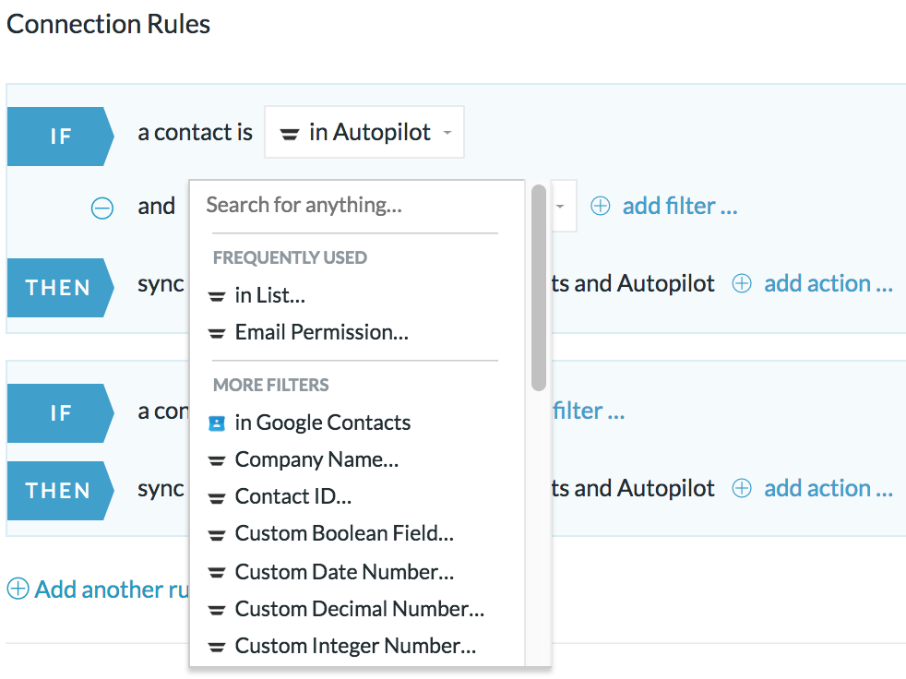Click the caret of the 'in Autopilot' dropdown

point(447,133)
